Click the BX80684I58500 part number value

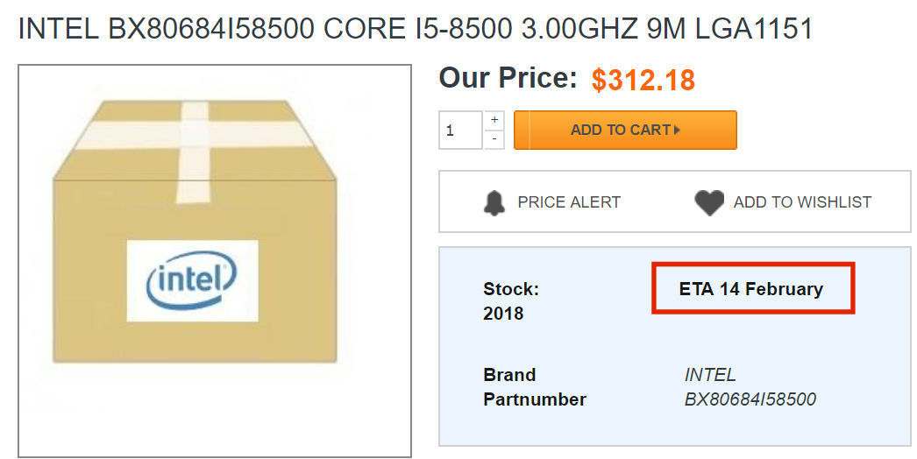[750, 399]
